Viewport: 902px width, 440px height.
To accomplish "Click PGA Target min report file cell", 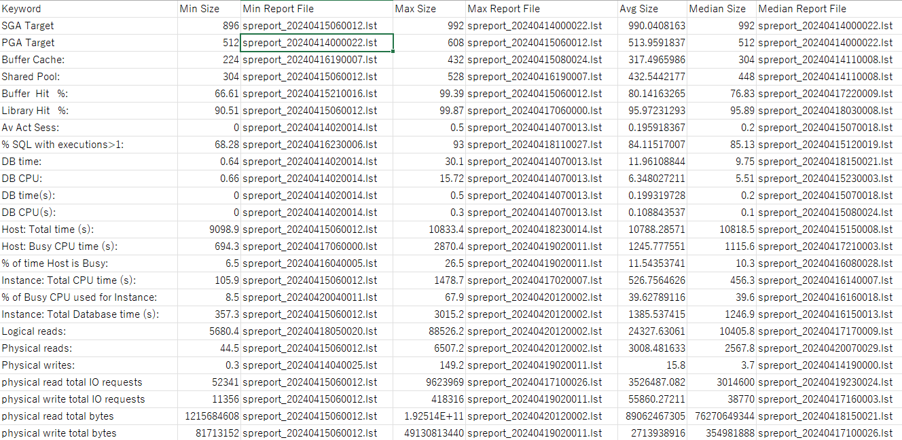I will (x=317, y=43).
